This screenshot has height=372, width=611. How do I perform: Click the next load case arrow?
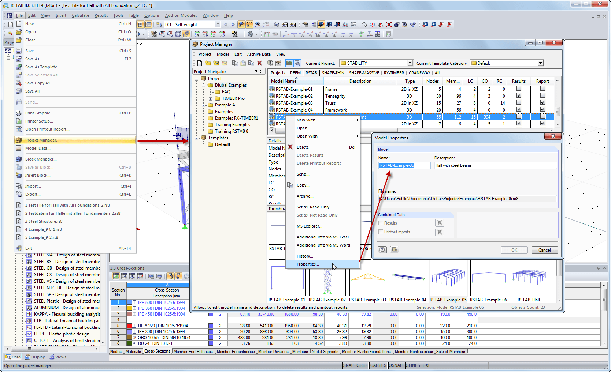(233, 25)
